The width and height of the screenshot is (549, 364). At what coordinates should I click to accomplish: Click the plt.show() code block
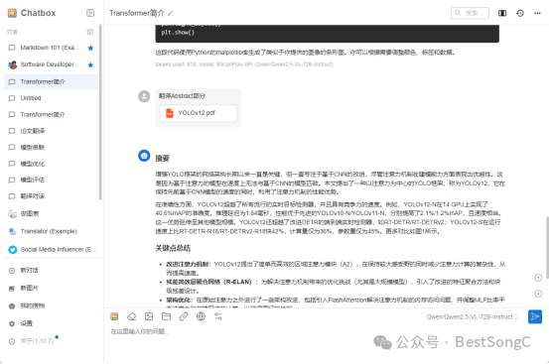click(x=328, y=33)
